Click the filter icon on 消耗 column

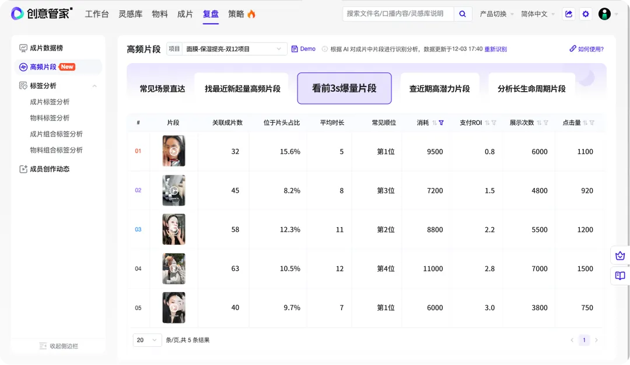tap(442, 123)
